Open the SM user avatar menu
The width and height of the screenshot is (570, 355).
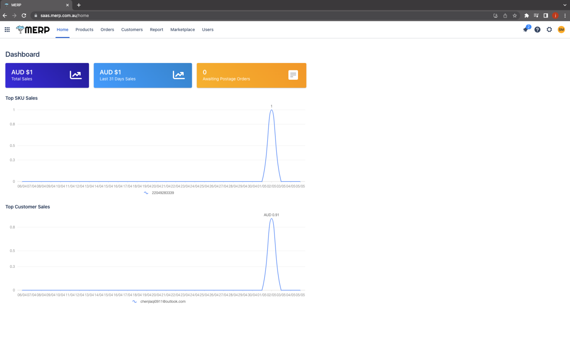pos(561,30)
